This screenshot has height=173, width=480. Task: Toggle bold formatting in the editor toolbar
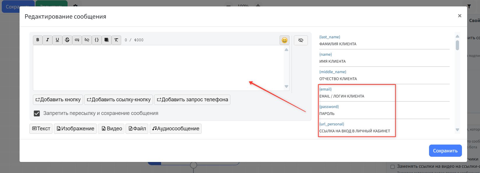click(x=38, y=40)
